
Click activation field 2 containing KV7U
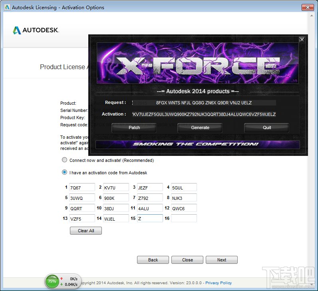coord(116,187)
